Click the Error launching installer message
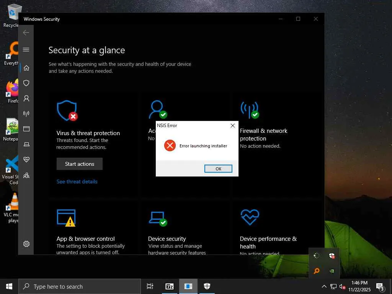This screenshot has width=392, height=294. coord(203,146)
